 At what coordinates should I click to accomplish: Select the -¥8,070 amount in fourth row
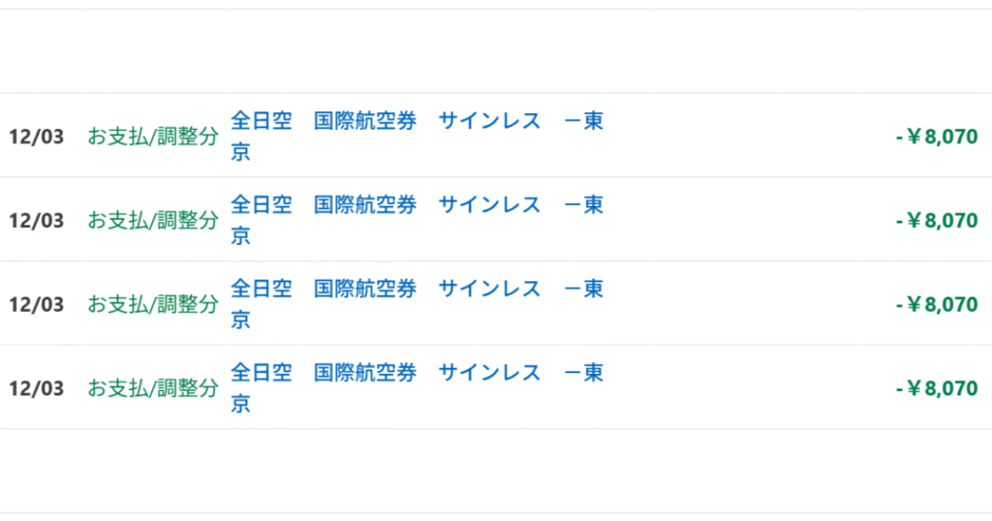936,389
